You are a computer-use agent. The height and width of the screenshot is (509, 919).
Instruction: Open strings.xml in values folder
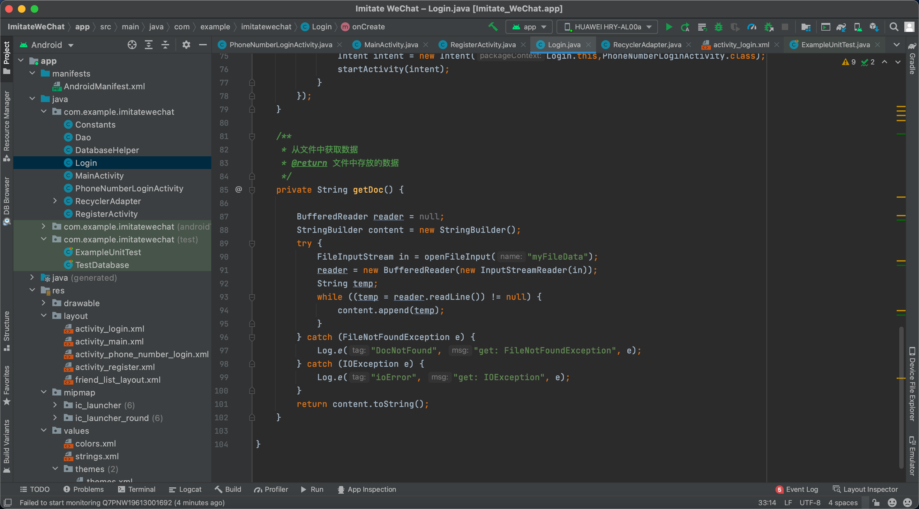point(97,456)
